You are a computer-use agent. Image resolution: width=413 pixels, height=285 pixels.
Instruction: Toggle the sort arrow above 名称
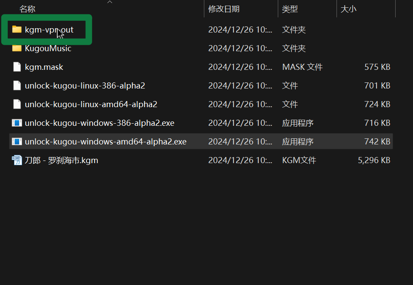coord(110,2)
